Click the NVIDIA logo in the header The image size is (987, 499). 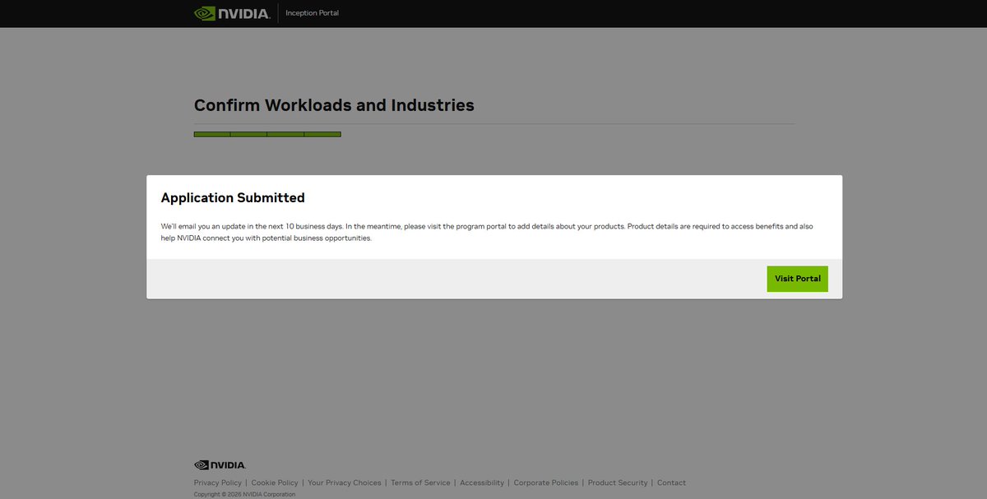click(x=232, y=13)
